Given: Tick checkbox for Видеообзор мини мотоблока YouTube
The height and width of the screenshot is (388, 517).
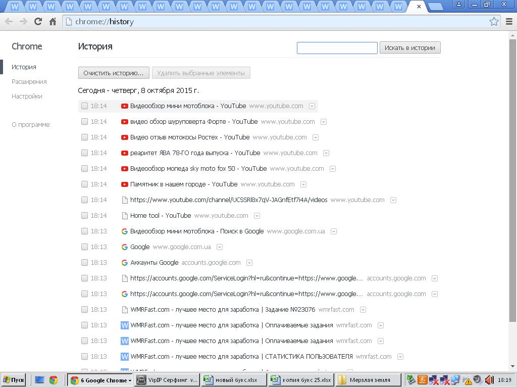Looking at the screenshot, I should (x=84, y=106).
